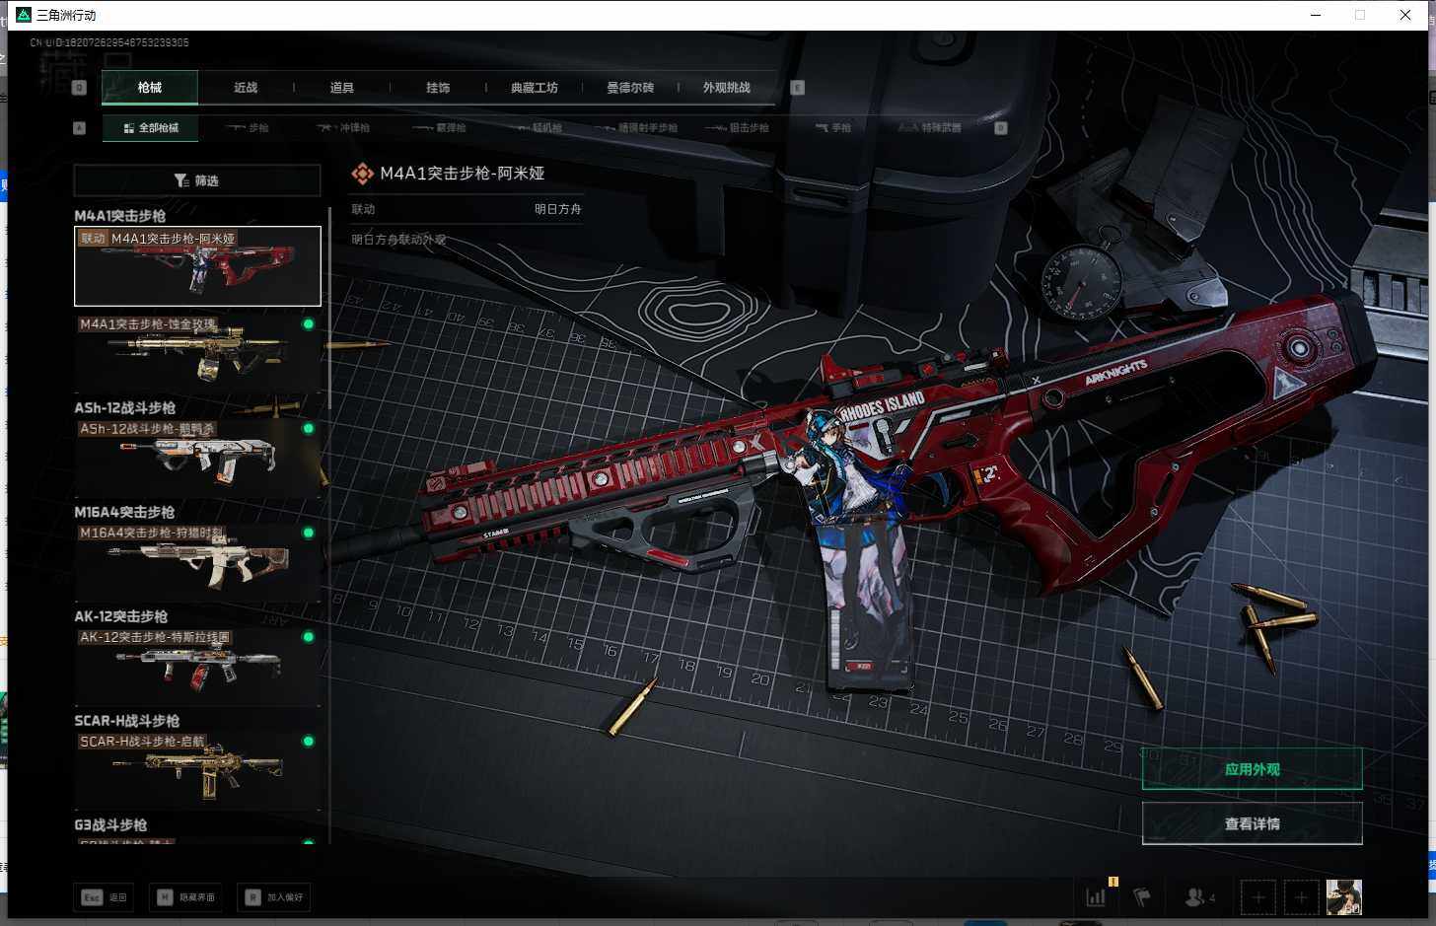Select the ASh-12战斗步枪 skin thumbnail
1436x926 pixels.
(197, 459)
